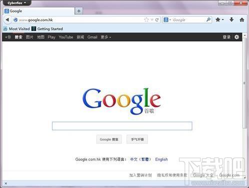Screen dimensions: 249x188
Task: Open YouTube in the Google bar
Action: 66,37
